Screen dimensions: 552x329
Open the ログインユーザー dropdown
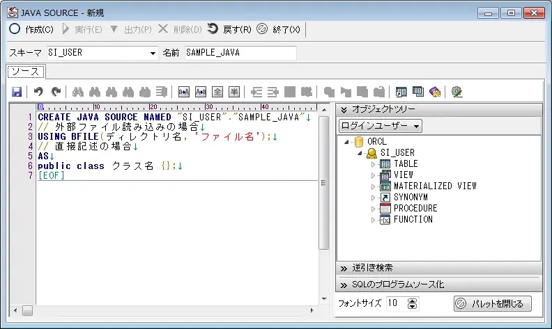coord(381,126)
